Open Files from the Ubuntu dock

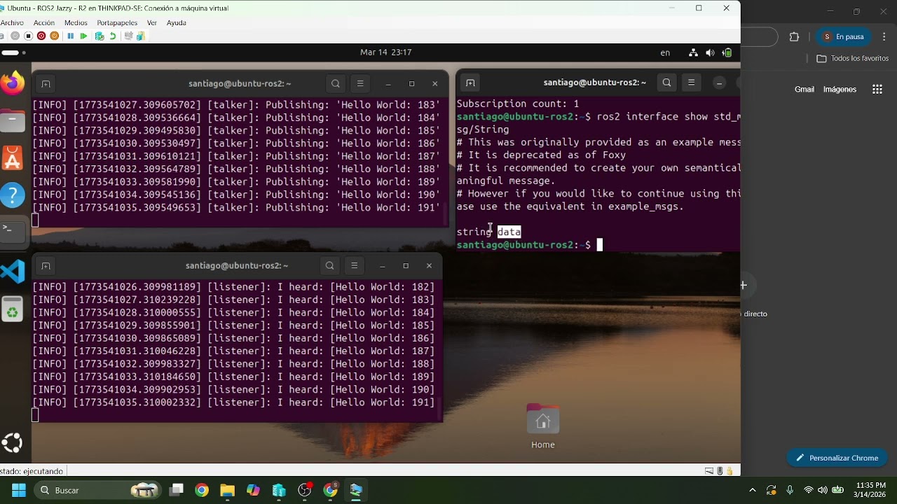pyautogui.click(x=12, y=121)
